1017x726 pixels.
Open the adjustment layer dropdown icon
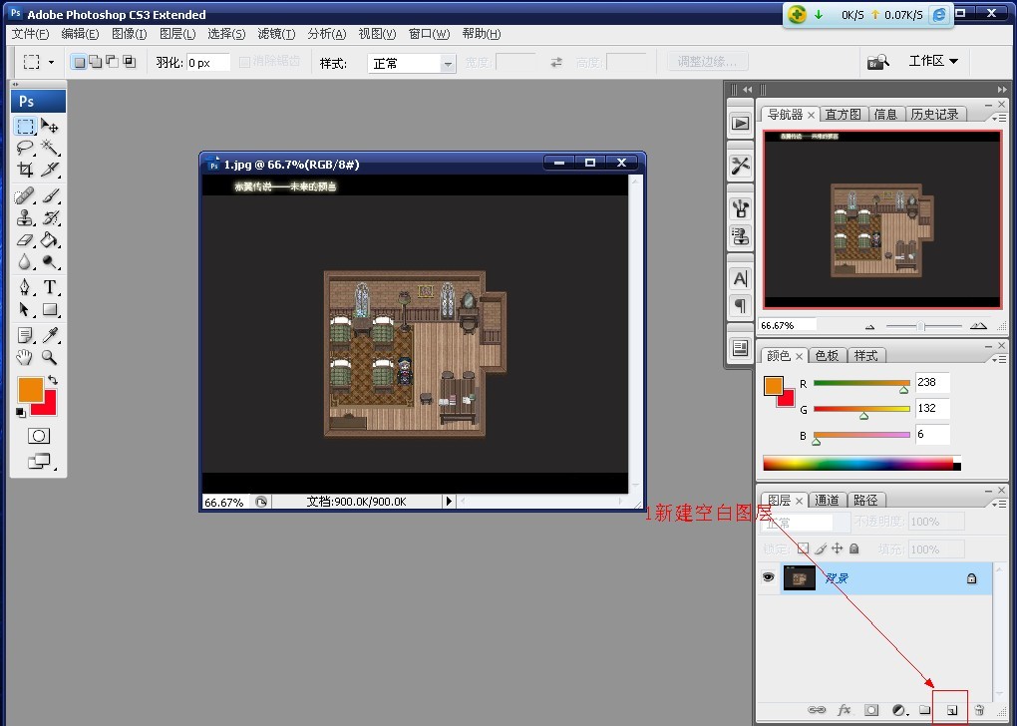(x=899, y=710)
